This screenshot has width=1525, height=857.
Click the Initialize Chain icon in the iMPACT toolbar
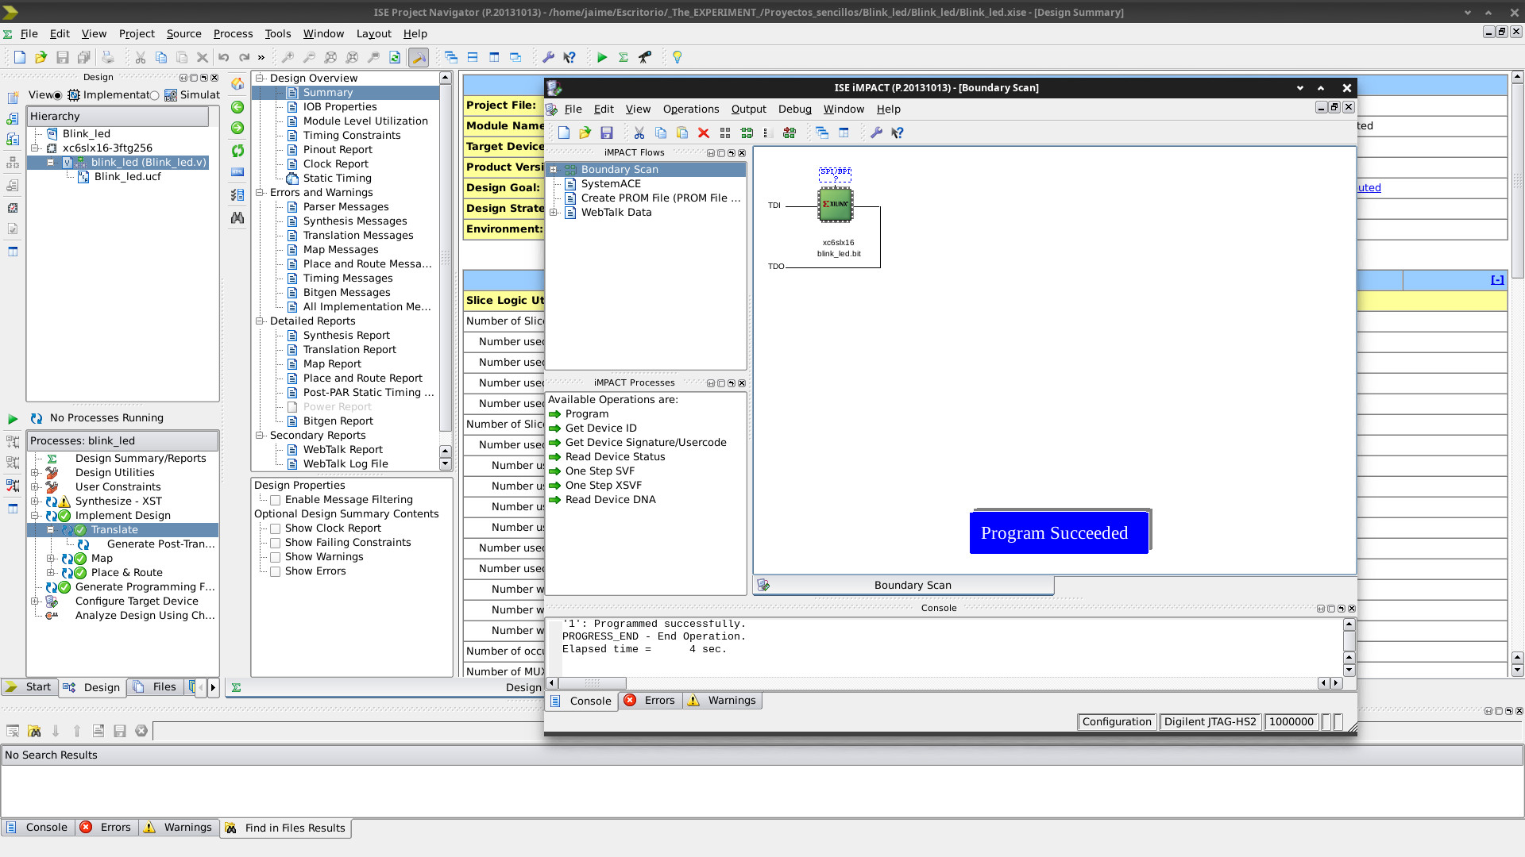[747, 133]
